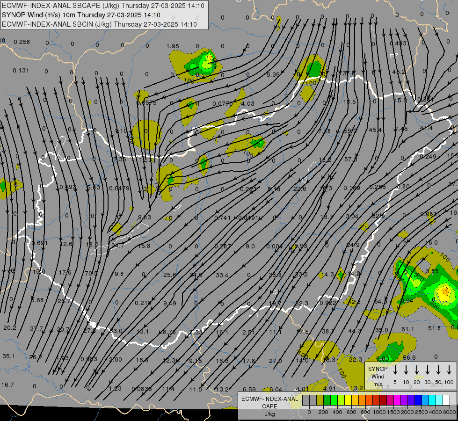Select the olive swatch in the CAPE legend
Screen dimensions: 458x421
tap(320, 400)
